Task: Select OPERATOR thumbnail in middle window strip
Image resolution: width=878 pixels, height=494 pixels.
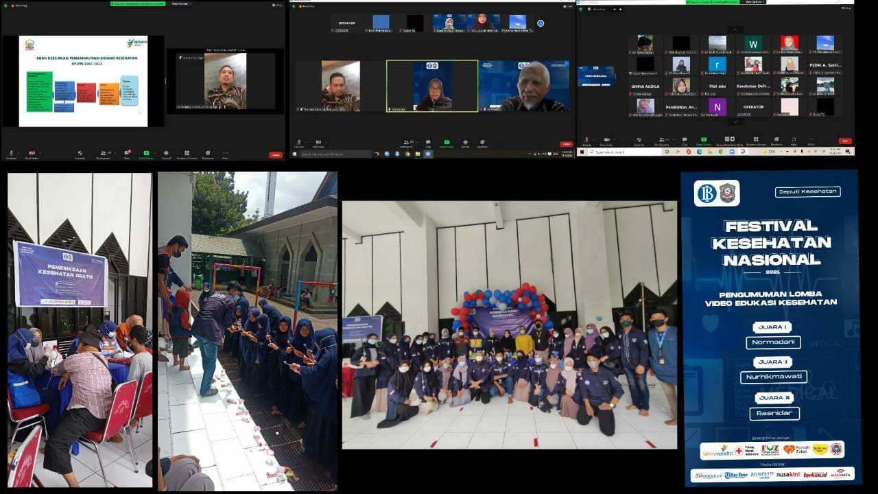Action: 346,23
